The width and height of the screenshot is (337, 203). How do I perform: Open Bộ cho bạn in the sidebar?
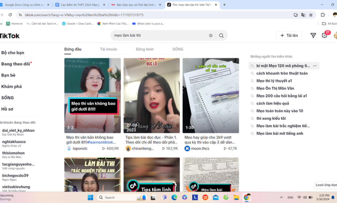[13, 53]
